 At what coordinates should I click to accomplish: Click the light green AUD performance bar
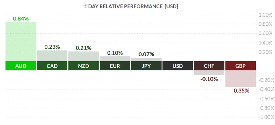click(x=21, y=42)
